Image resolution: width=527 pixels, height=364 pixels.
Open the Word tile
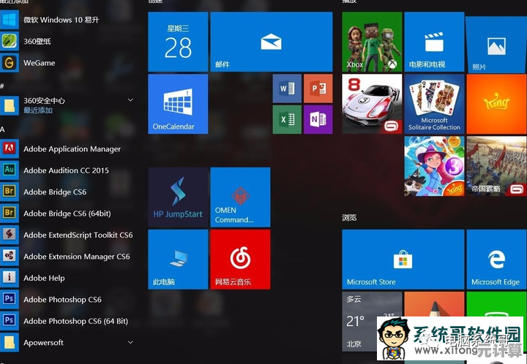pos(287,88)
